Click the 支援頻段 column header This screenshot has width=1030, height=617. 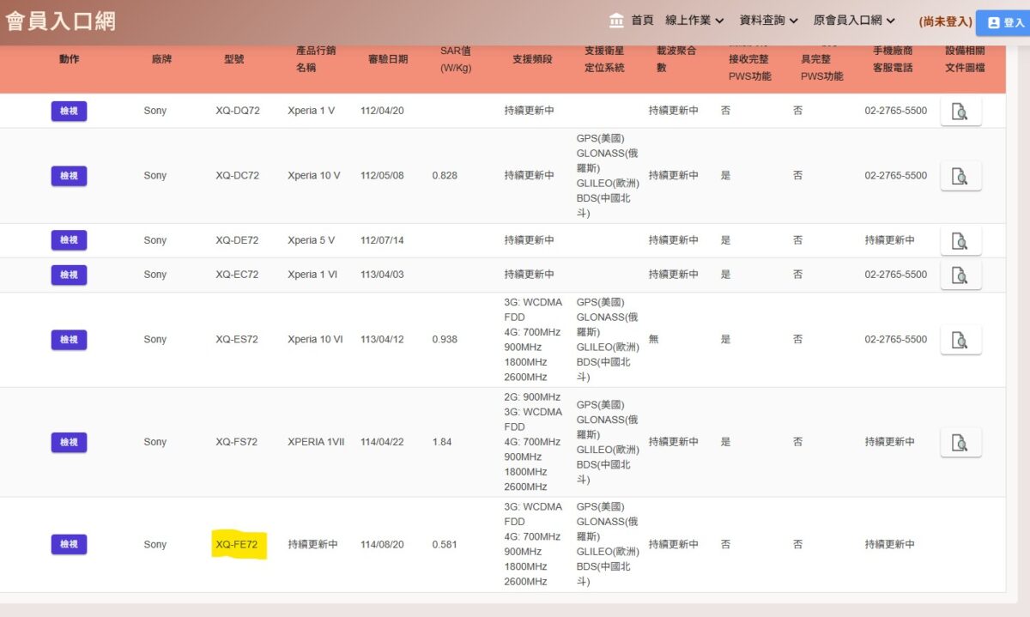pos(532,59)
